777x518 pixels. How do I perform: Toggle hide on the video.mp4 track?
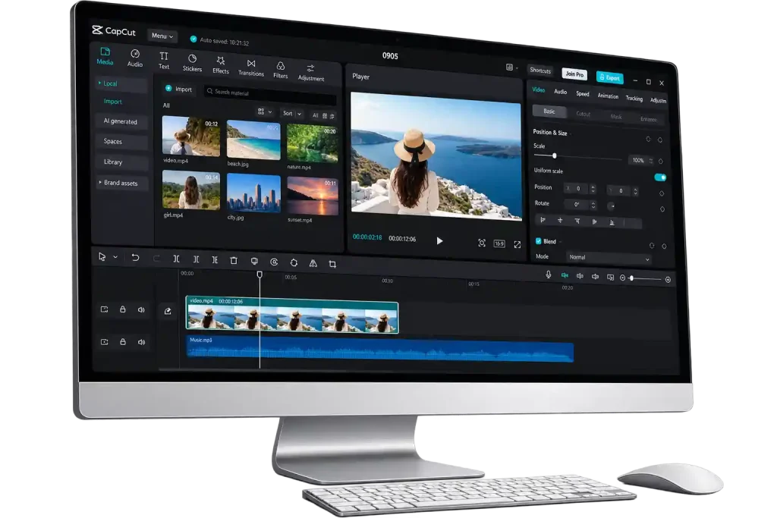point(104,309)
